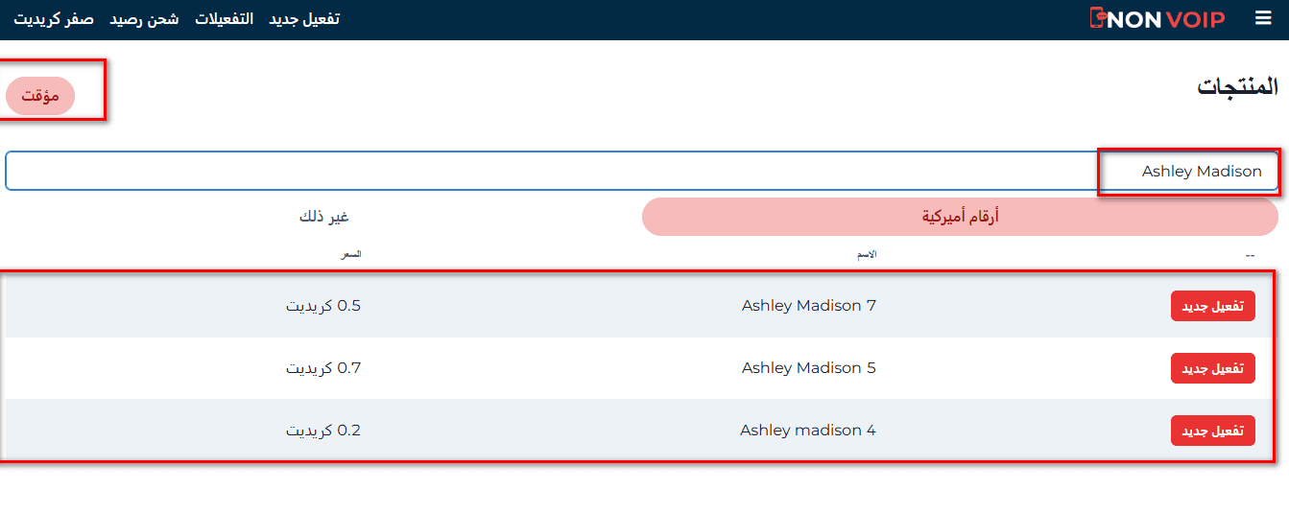Open the hamburger menu icon
This screenshot has height=513, width=1289.
tap(1263, 18)
